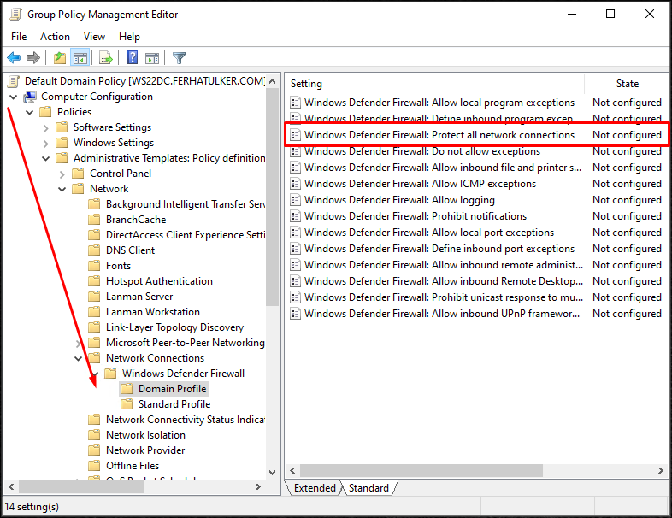The image size is (672, 518).
Task: Select Allow local port exceptions setting
Action: (475, 233)
